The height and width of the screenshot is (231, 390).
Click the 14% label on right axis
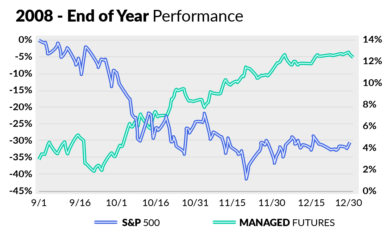(372, 39)
